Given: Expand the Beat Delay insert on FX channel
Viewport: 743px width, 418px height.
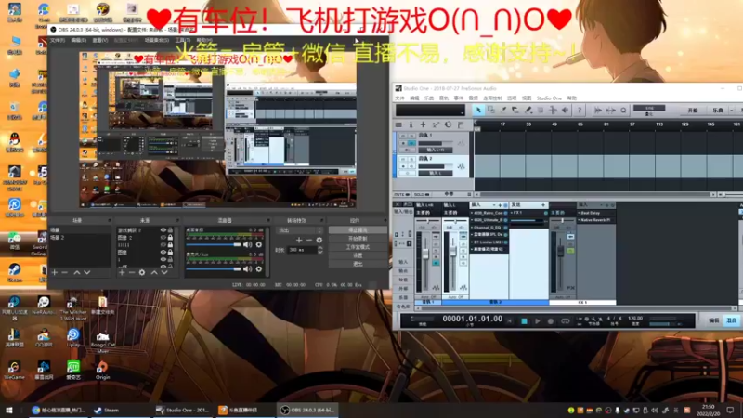Looking at the screenshot, I should 579,213.
